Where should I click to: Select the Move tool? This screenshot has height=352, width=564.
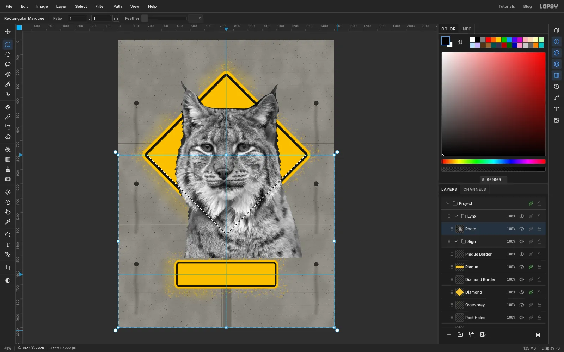tap(8, 32)
